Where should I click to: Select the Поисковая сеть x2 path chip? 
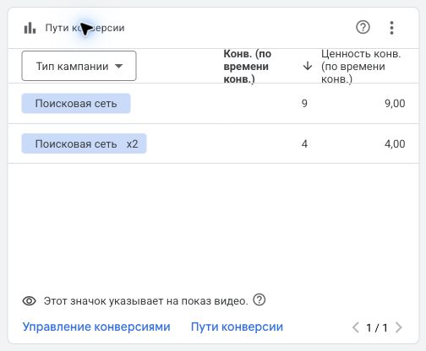[84, 143]
